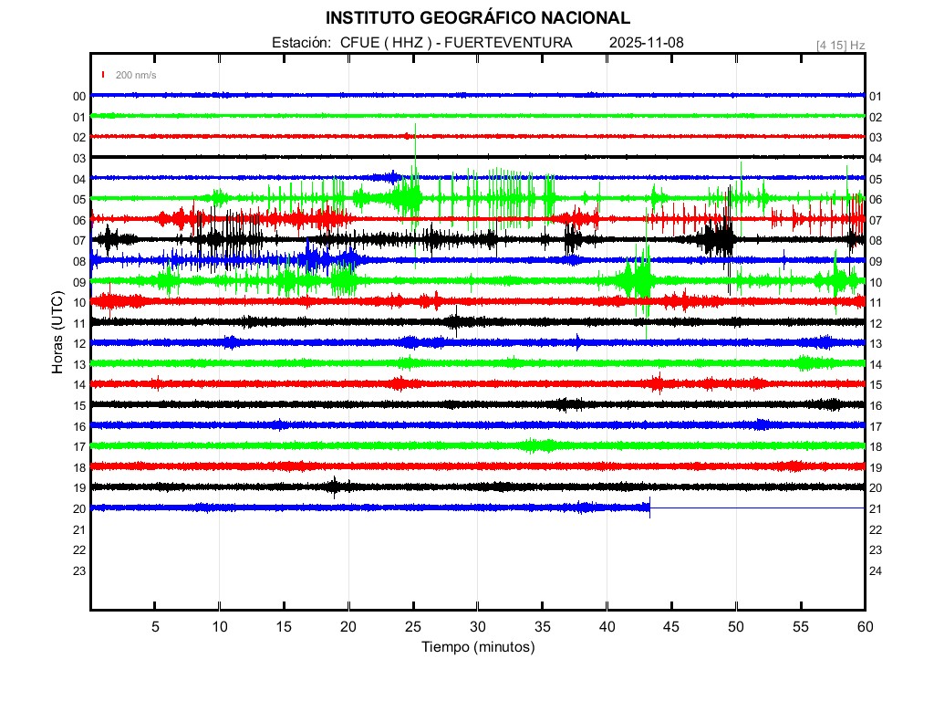The width and height of the screenshot is (934, 701).
Task: Click the 60 minute tick label
Action: [865, 626]
